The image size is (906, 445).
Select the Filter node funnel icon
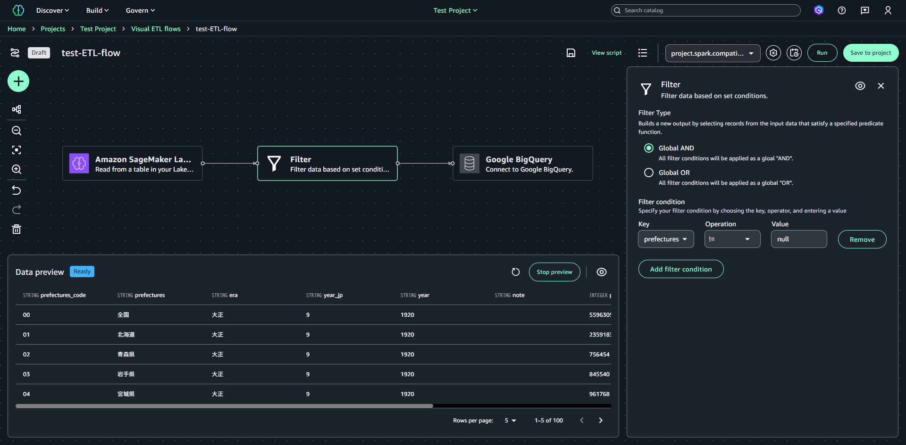pos(274,164)
